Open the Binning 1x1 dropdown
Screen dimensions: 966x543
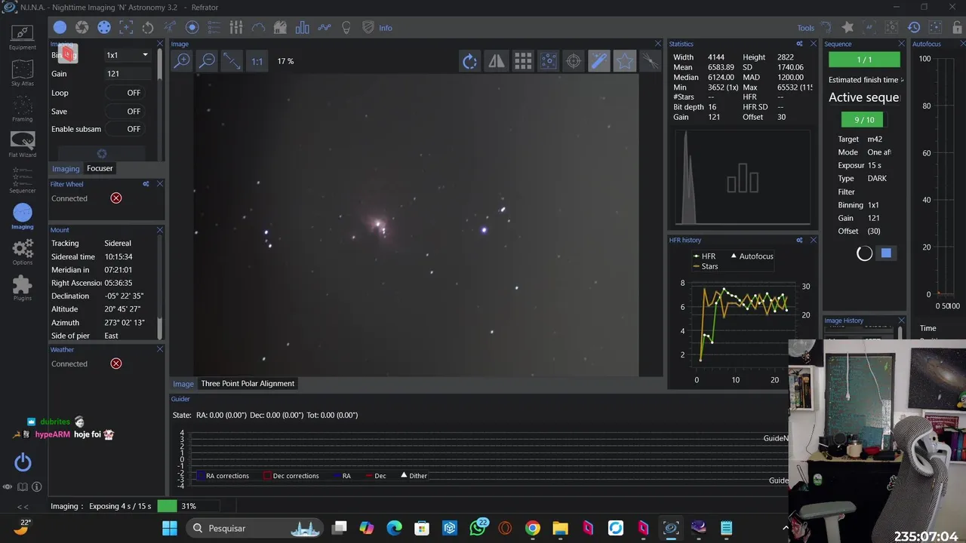(127, 55)
